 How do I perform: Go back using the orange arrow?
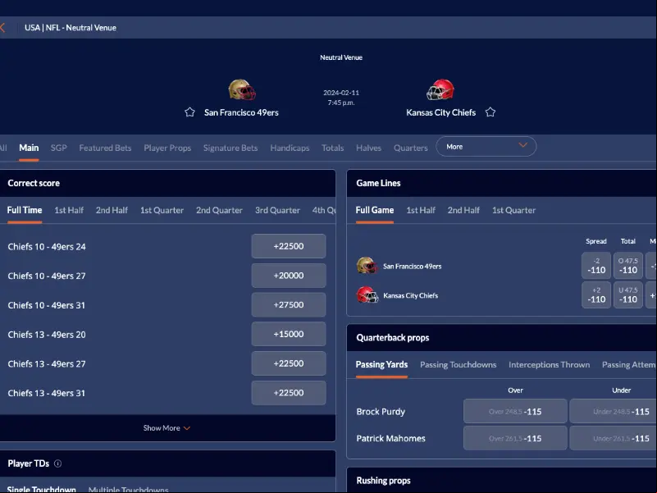tap(2, 28)
